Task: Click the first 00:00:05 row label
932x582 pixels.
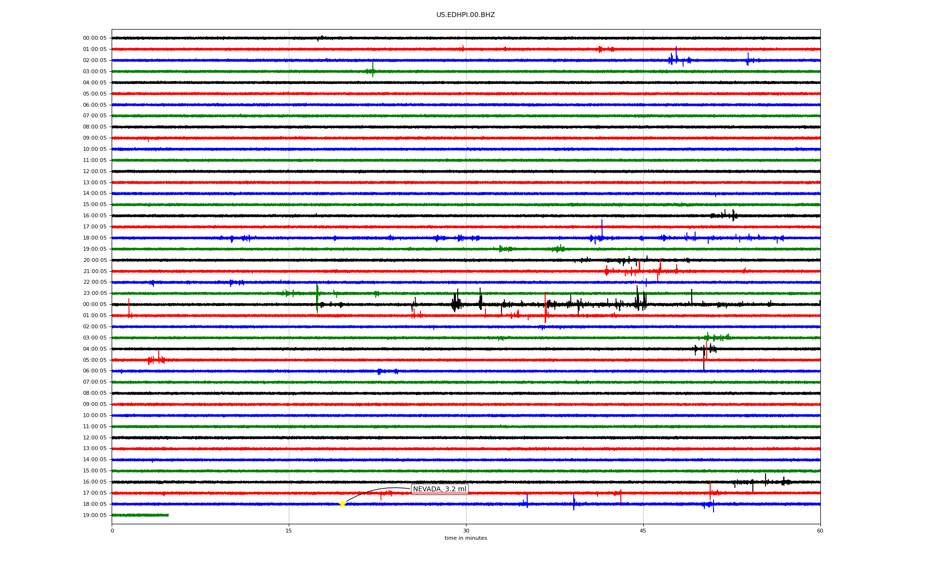Action: [95, 38]
